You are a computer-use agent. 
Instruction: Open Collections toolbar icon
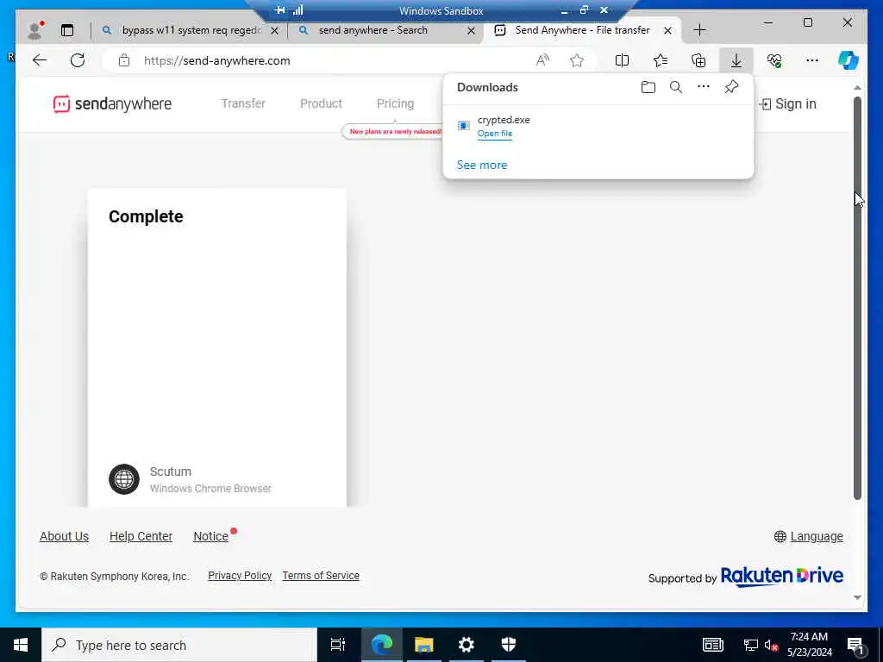point(698,60)
